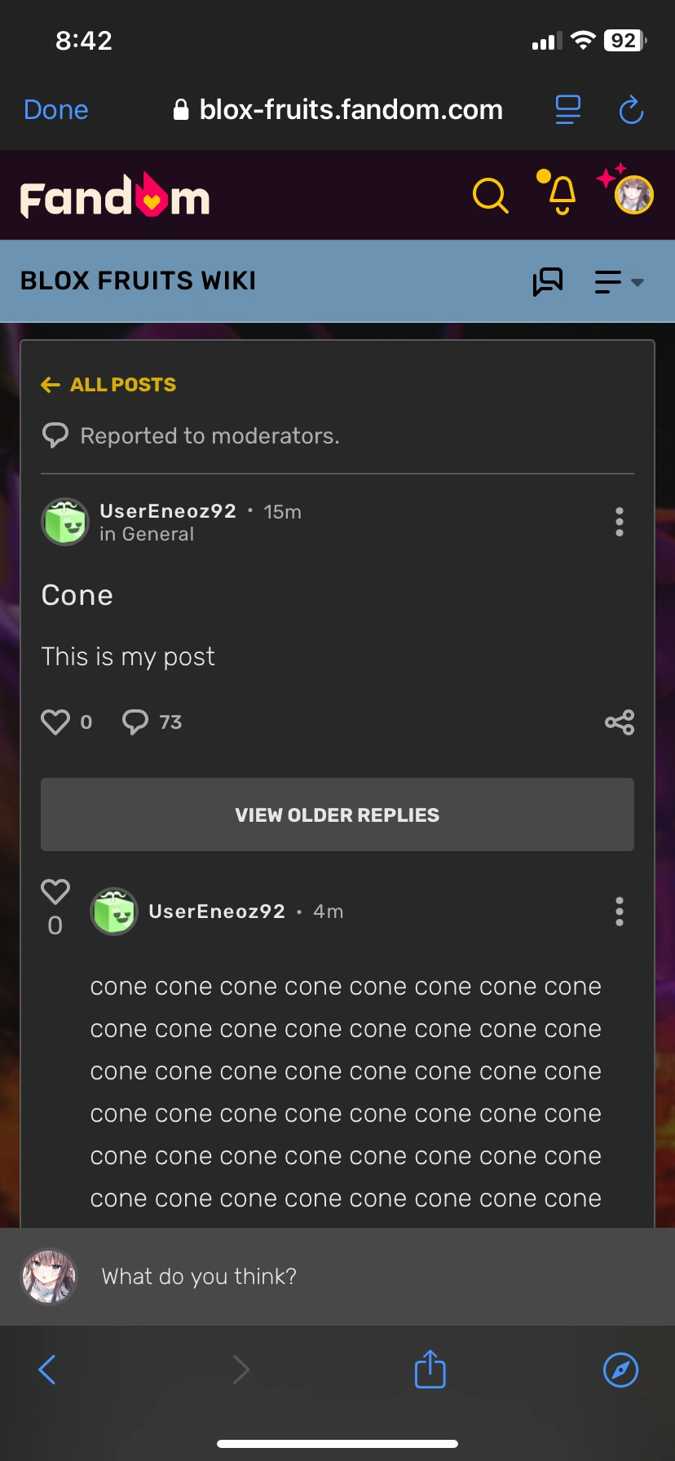Open the wiki navigation menu icon
675x1461 pixels.
click(x=607, y=281)
